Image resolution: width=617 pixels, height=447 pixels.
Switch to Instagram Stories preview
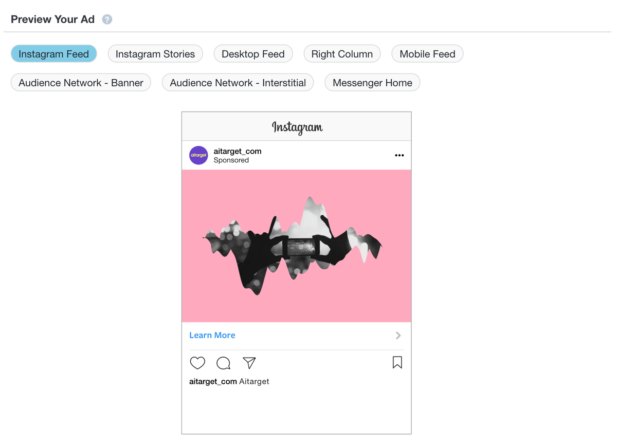(155, 54)
